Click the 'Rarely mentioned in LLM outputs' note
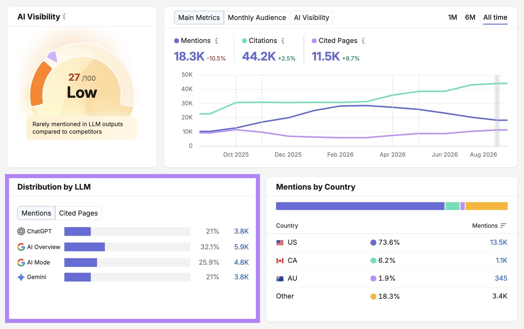 (82, 128)
